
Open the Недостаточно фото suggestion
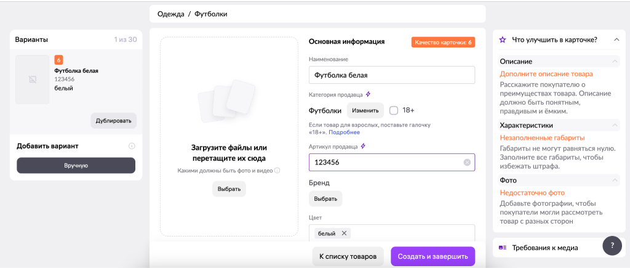pos(532,193)
